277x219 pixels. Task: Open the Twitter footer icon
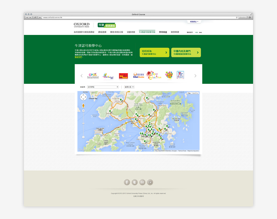pos(135,182)
